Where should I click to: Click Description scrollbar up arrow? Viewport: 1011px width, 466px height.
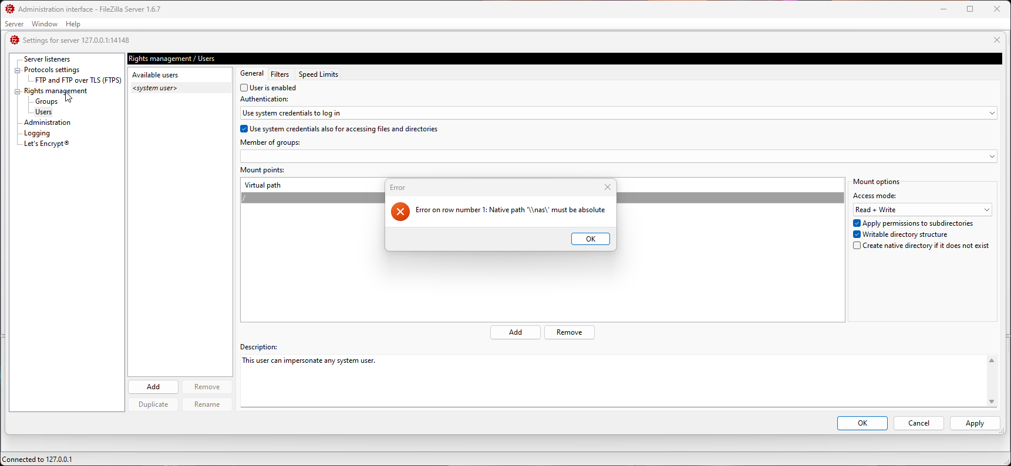pyautogui.click(x=992, y=360)
